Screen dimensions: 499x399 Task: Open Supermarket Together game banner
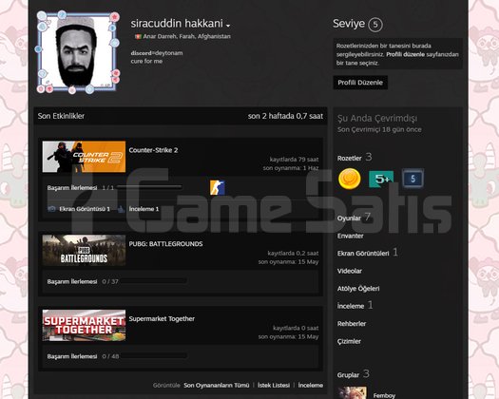coord(84,325)
